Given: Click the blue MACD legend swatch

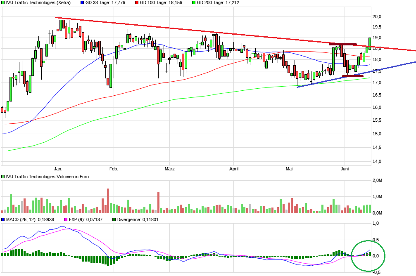Looking at the screenshot, I should (x=3, y=219).
